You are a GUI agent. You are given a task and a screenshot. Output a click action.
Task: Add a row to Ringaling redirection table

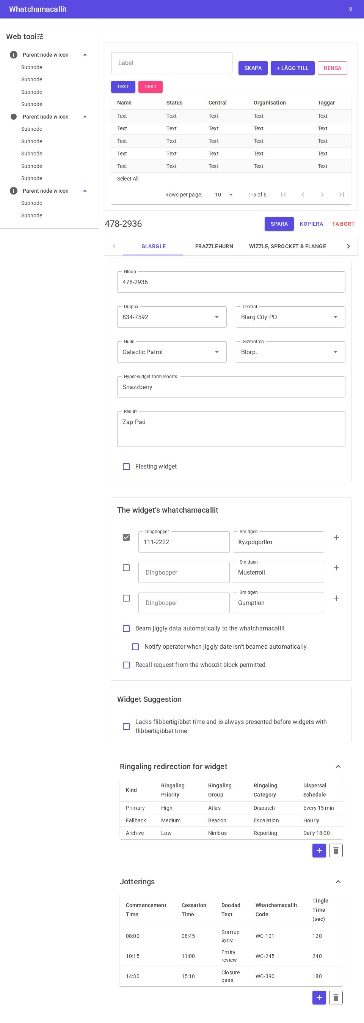319,850
